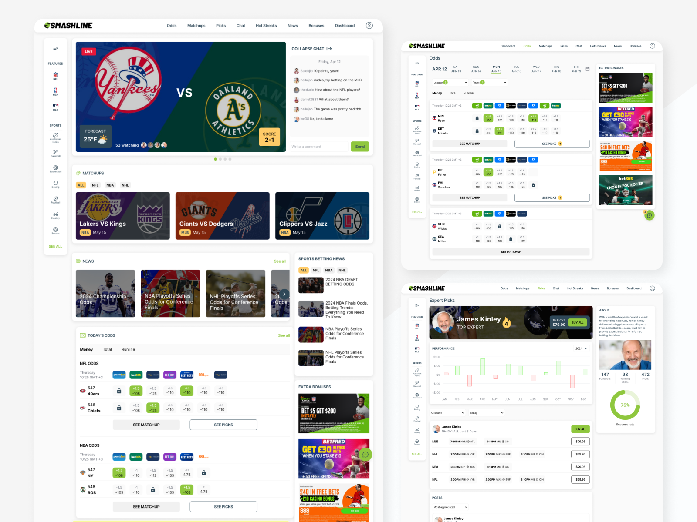Switch to Total tab in Today's Odds
Image resolution: width=697 pixels, height=522 pixels.
(x=107, y=350)
